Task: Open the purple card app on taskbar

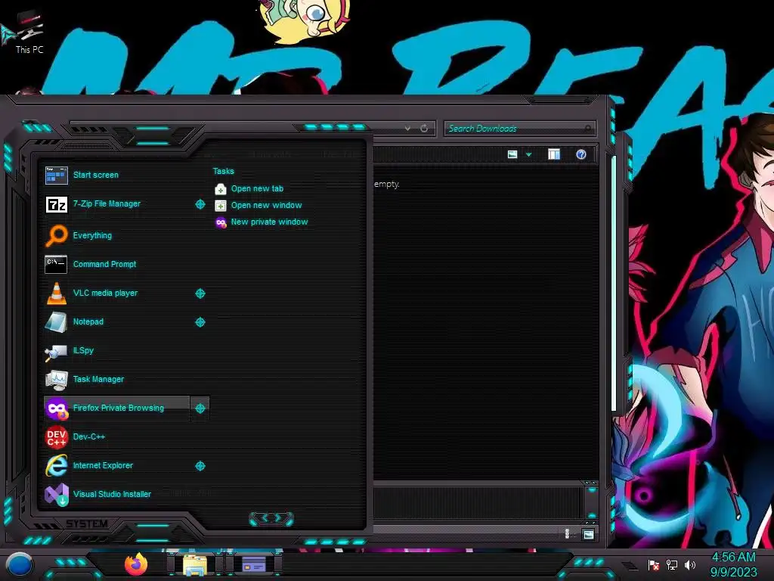Action: pyautogui.click(x=254, y=564)
